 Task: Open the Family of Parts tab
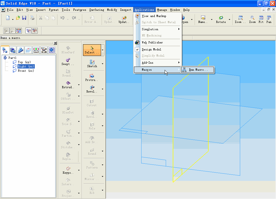click(x=20, y=50)
